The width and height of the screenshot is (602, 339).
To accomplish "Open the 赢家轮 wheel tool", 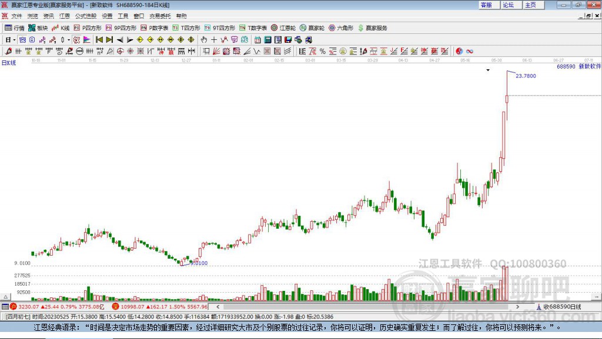I will (312, 28).
